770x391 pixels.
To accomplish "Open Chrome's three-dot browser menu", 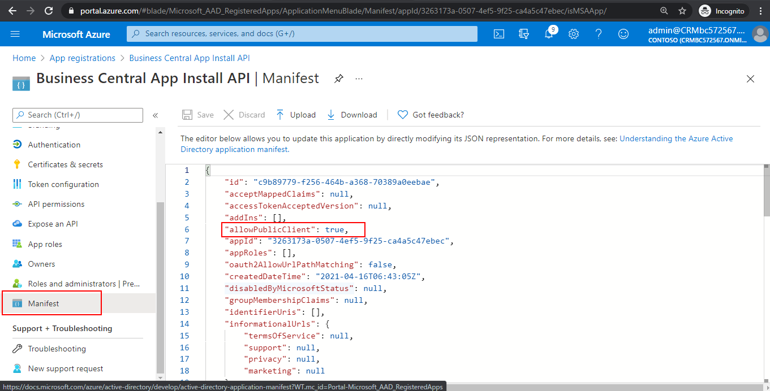I will tap(760, 11).
